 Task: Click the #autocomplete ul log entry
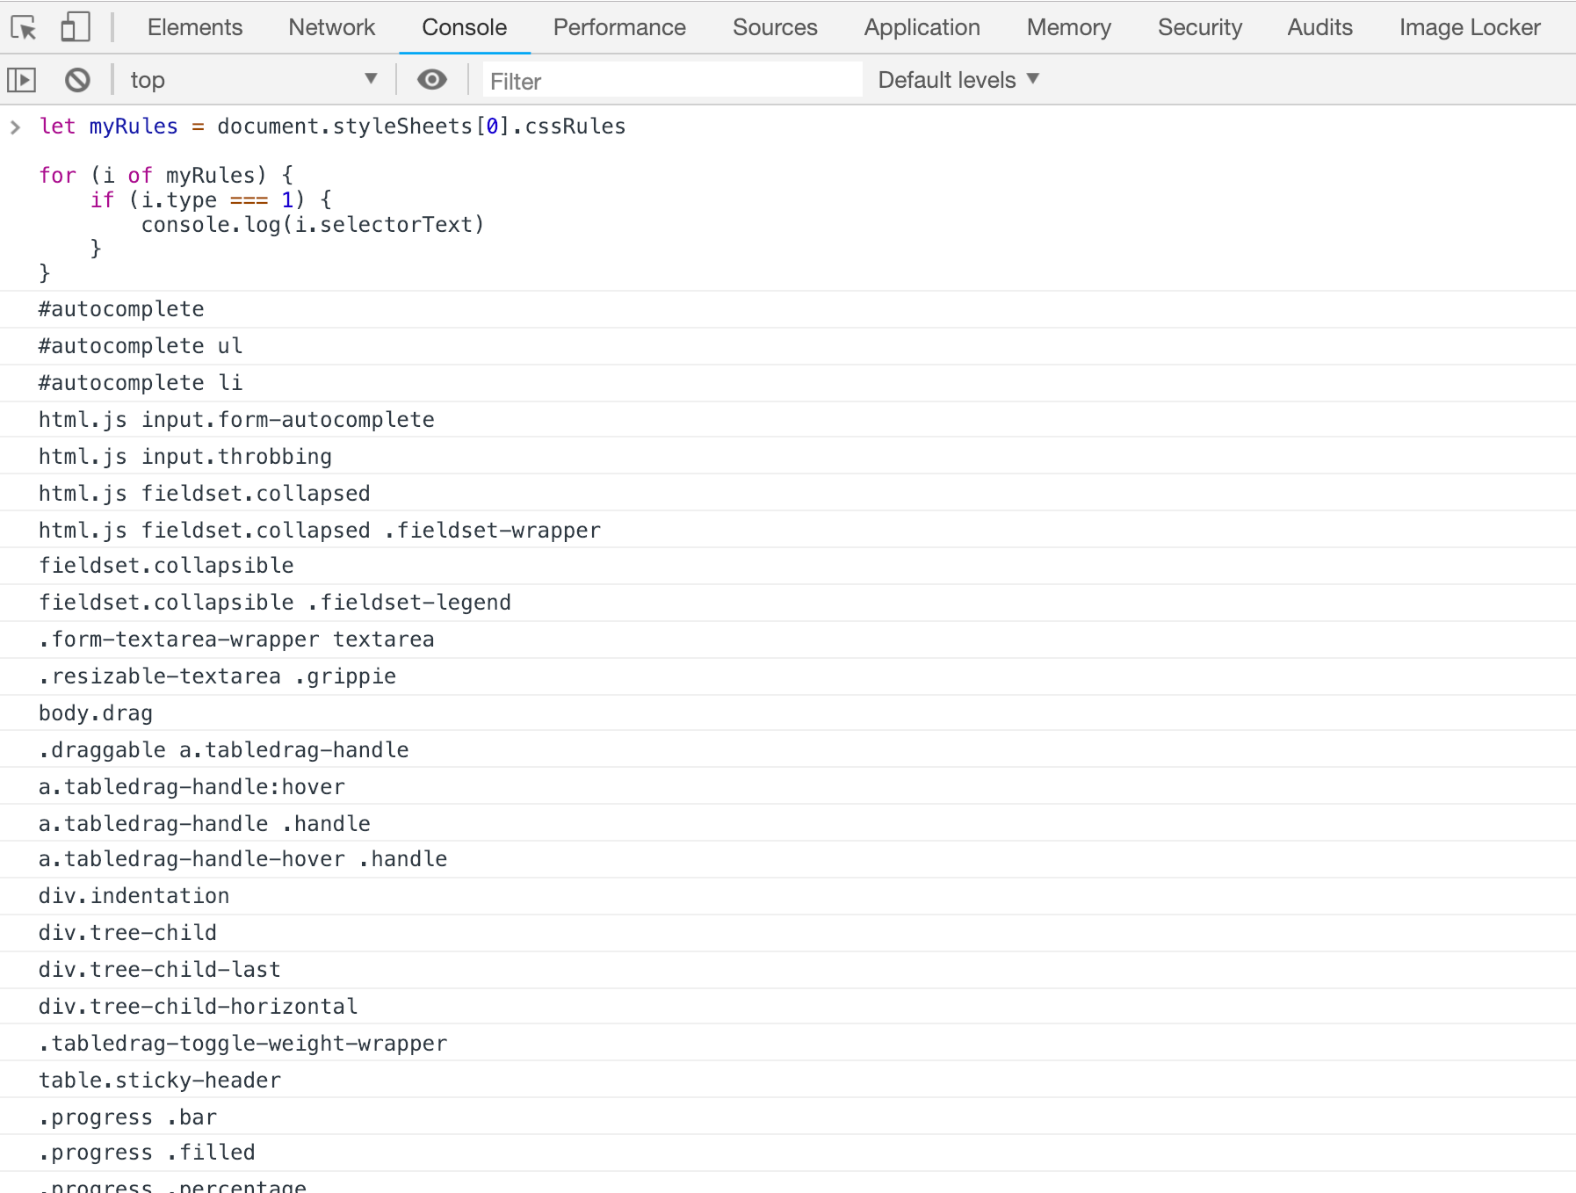[x=141, y=346]
